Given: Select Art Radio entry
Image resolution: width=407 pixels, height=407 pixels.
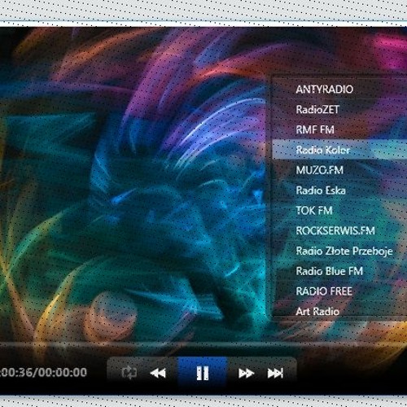Looking at the screenshot, I should click(339, 311).
